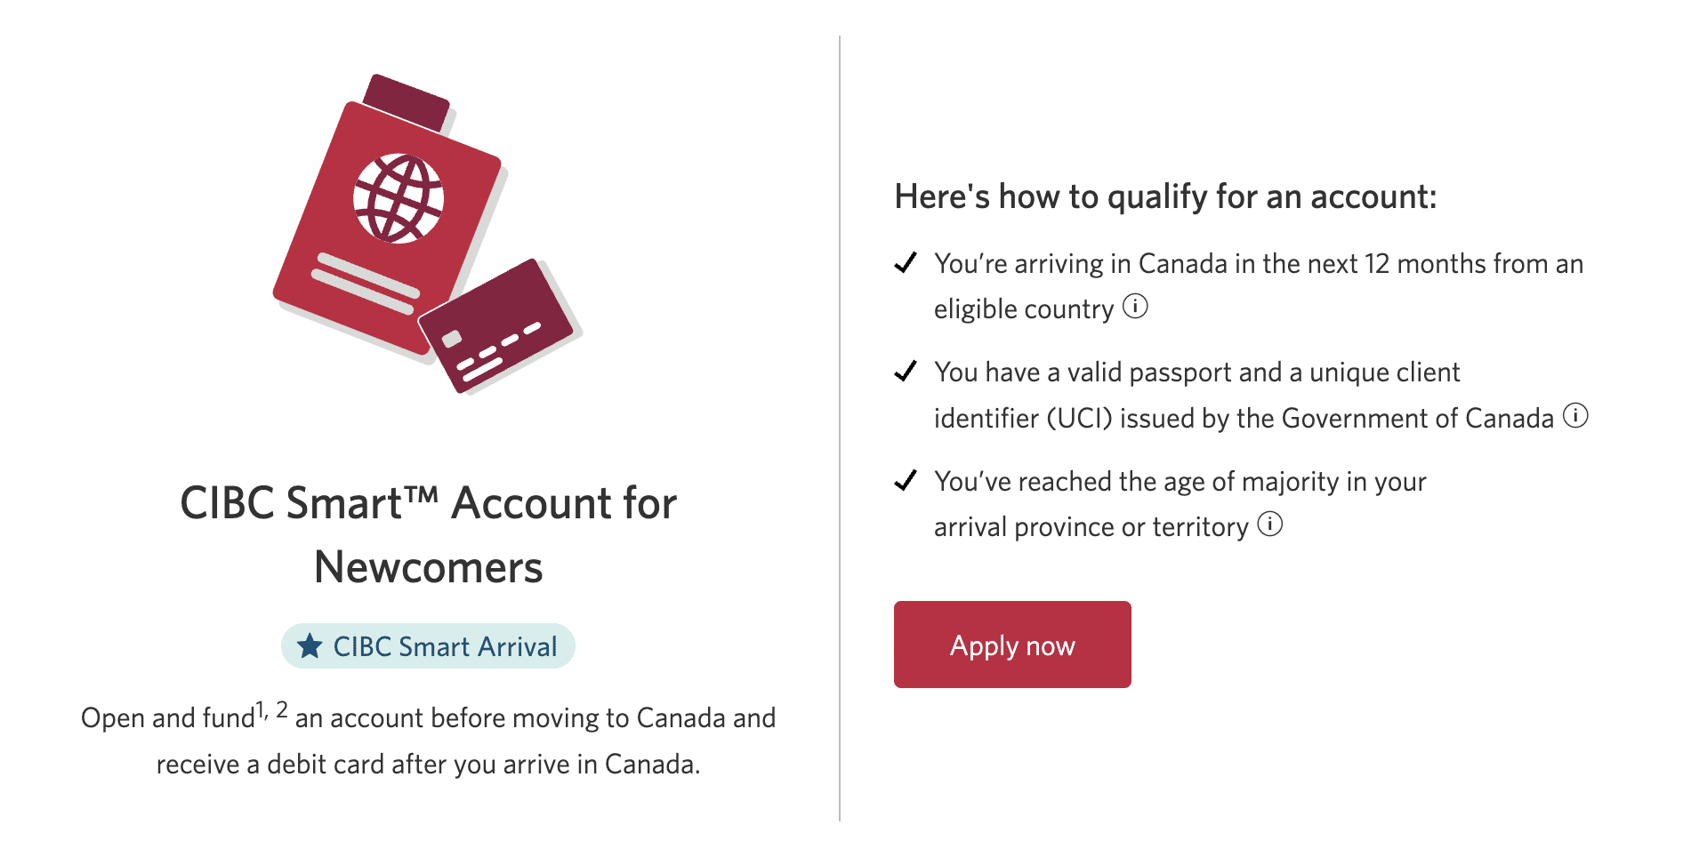Click the star icon in Smart Arrival badge

[x=310, y=646]
